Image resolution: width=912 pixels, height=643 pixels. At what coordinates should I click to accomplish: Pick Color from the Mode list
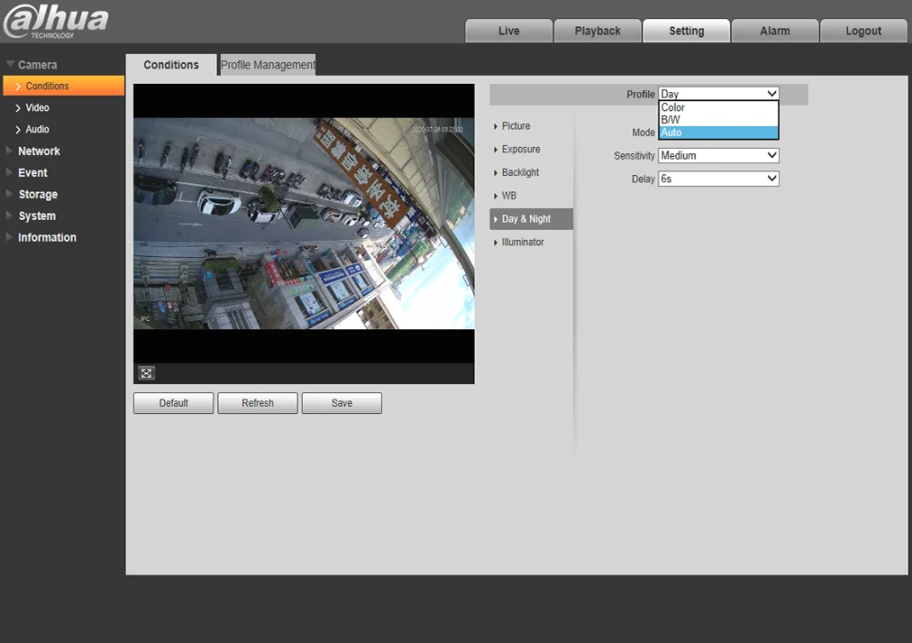click(x=718, y=108)
